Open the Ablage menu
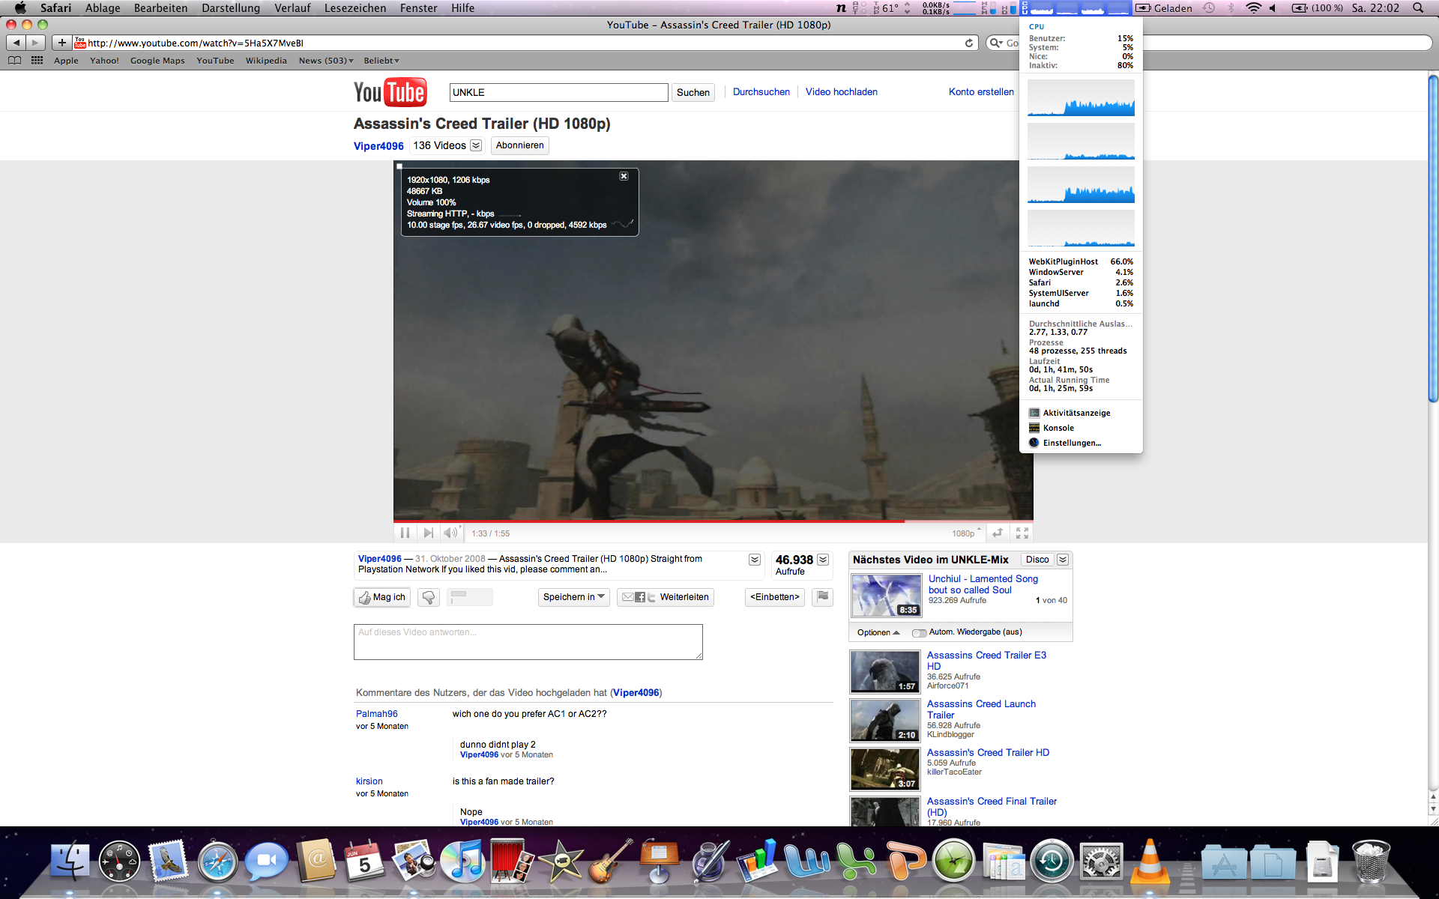1439x899 pixels. pos(103,7)
